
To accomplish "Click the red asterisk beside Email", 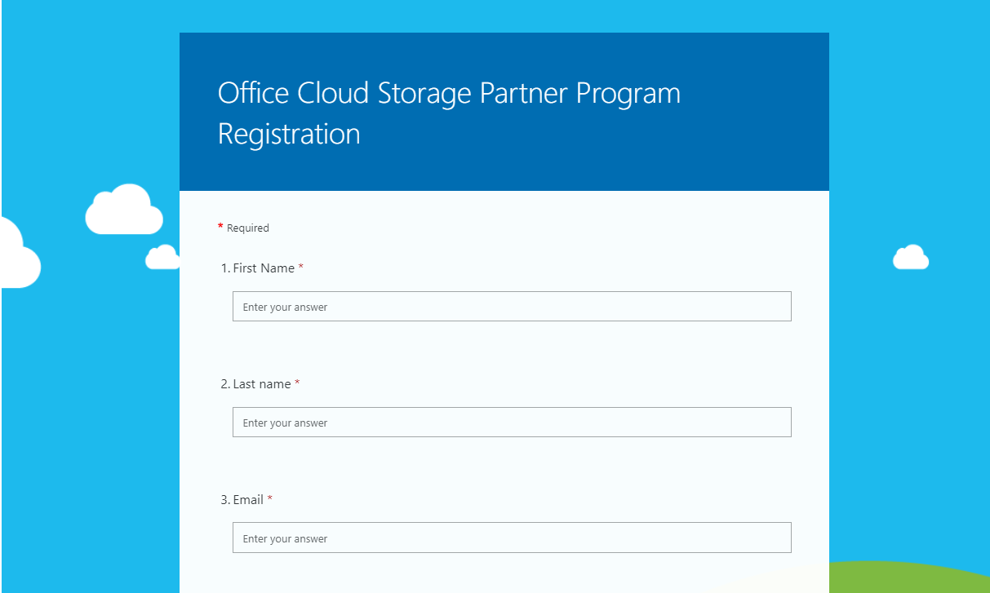I will point(269,499).
